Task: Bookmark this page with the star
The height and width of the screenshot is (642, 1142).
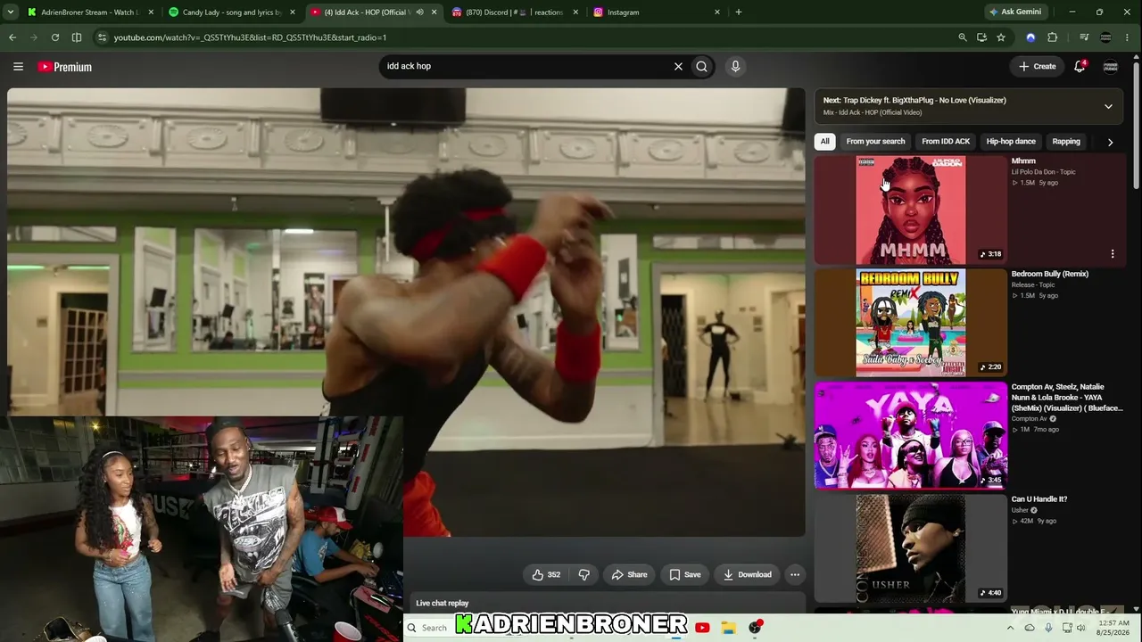Action: 1001,37
